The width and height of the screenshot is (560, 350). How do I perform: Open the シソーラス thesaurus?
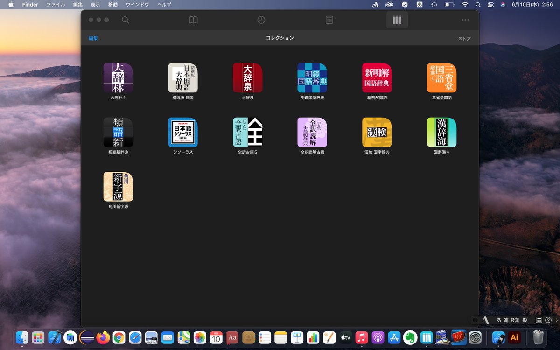tap(183, 132)
